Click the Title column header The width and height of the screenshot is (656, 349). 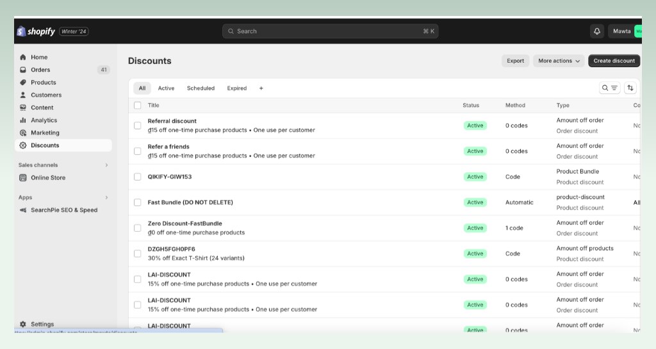click(154, 105)
